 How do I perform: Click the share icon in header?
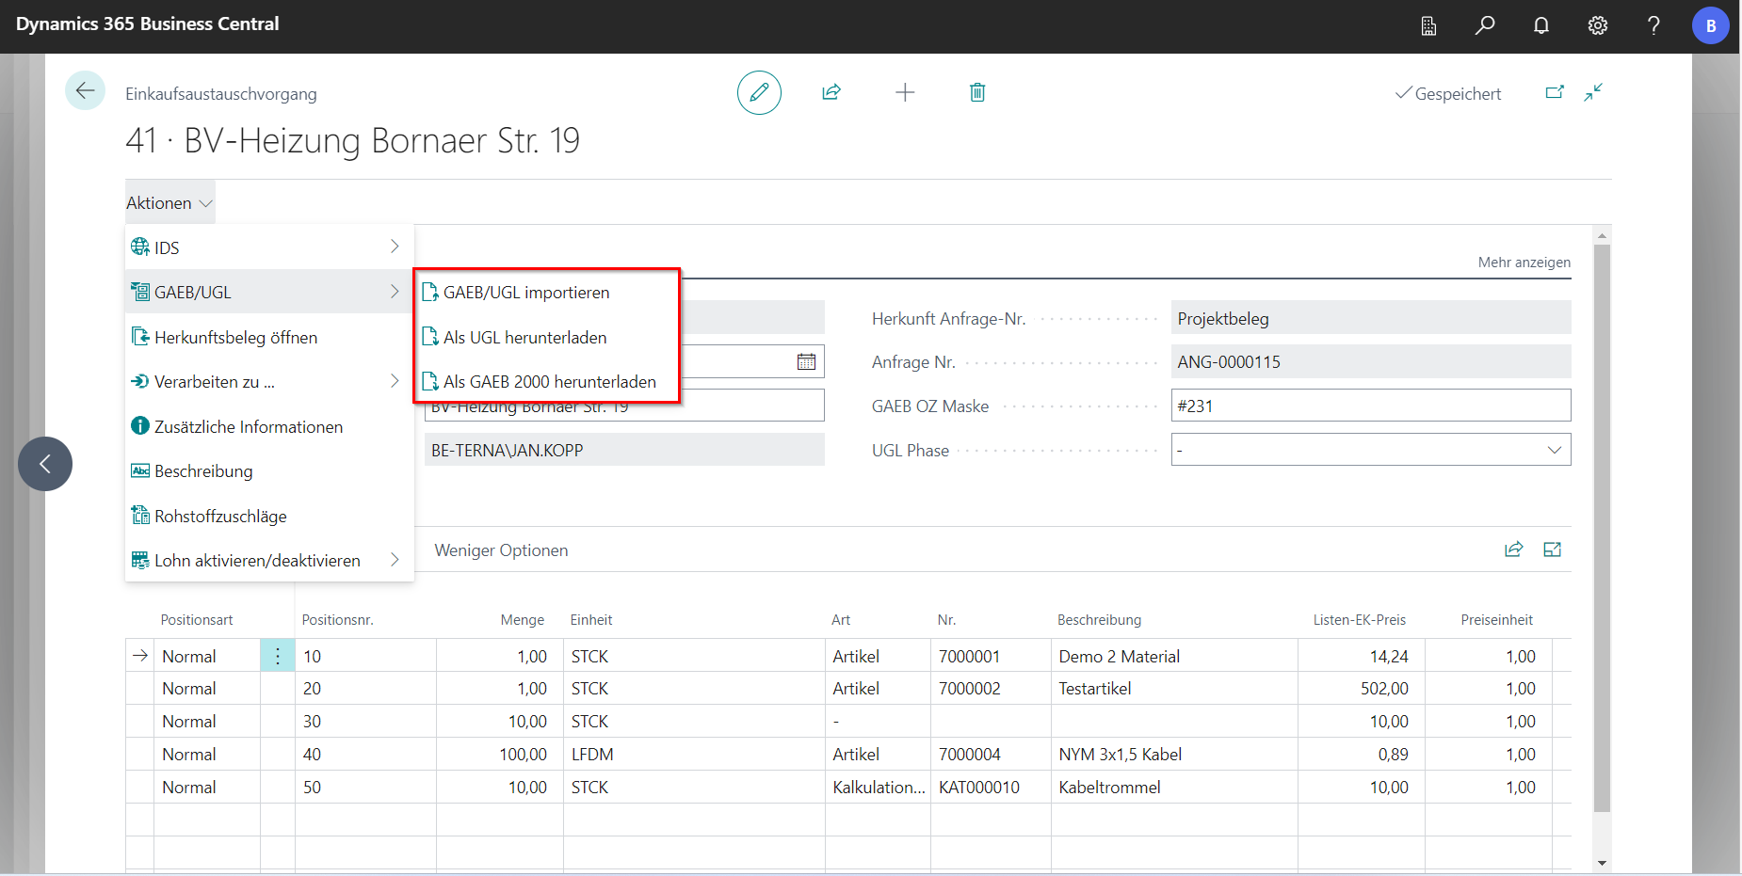831,92
